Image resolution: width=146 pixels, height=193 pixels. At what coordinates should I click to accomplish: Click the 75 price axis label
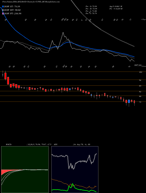point(140,102)
